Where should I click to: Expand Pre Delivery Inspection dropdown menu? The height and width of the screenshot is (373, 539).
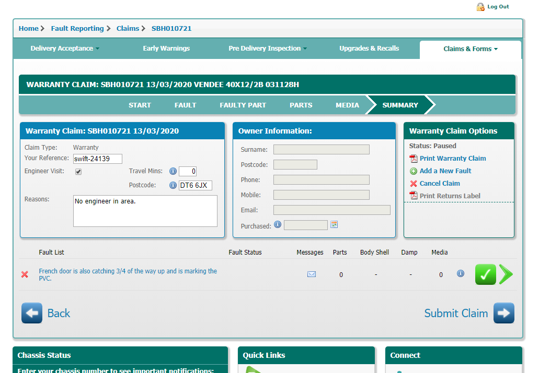click(x=268, y=49)
